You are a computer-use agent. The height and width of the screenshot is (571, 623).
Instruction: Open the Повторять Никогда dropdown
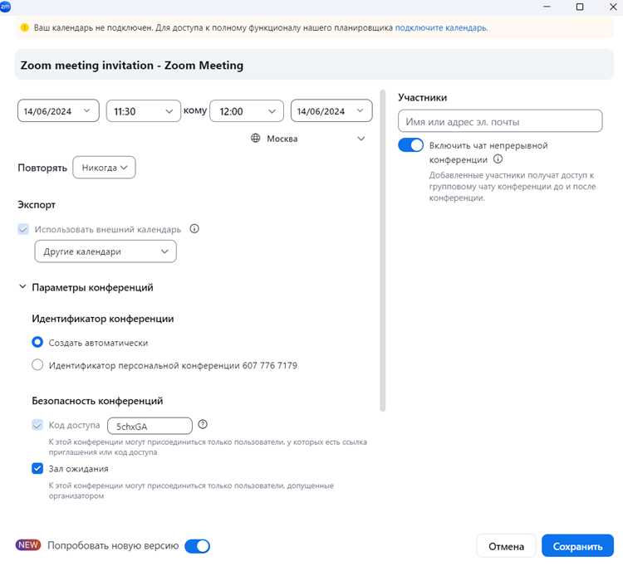click(x=104, y=168)
